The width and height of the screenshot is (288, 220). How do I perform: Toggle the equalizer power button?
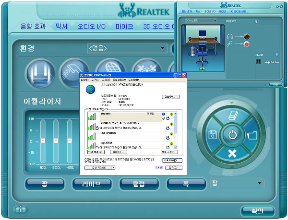point(232,135)
